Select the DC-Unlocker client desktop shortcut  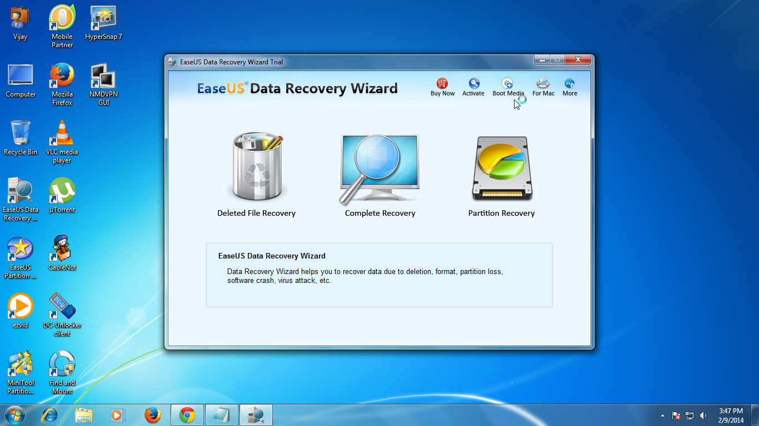(62, 315)
